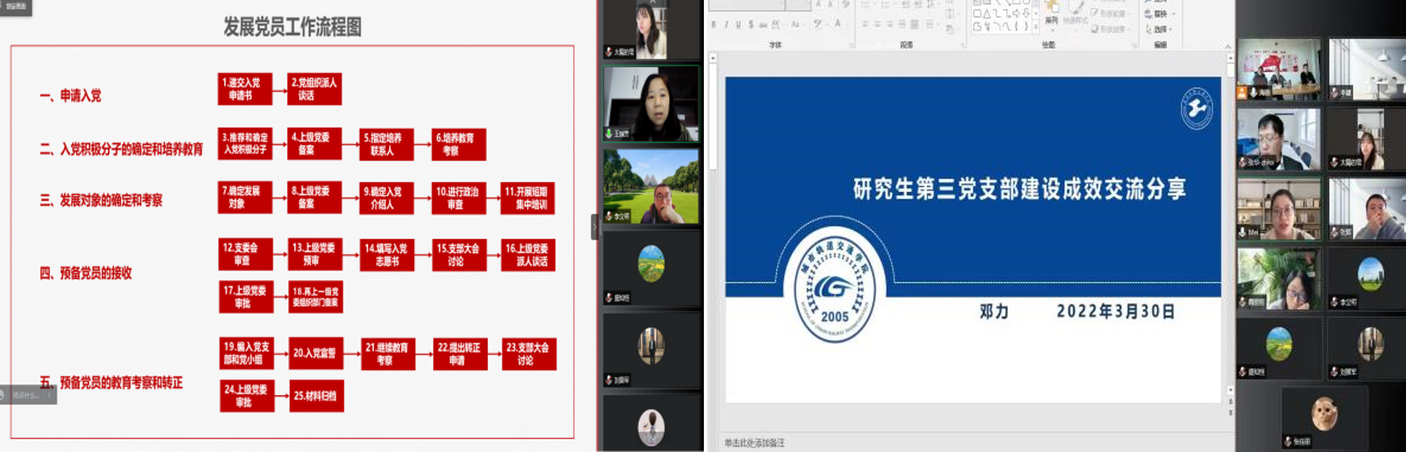Open the font dialog launcher

(x=851, y=45)
